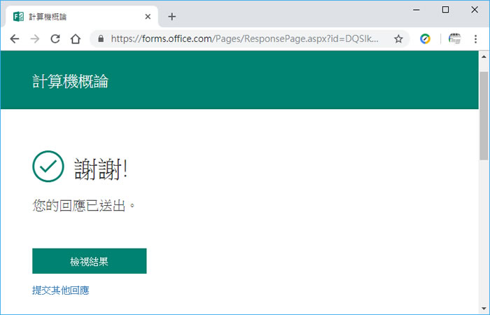
Task: Click the green checkmark circle icon
Action: (48, 167)
